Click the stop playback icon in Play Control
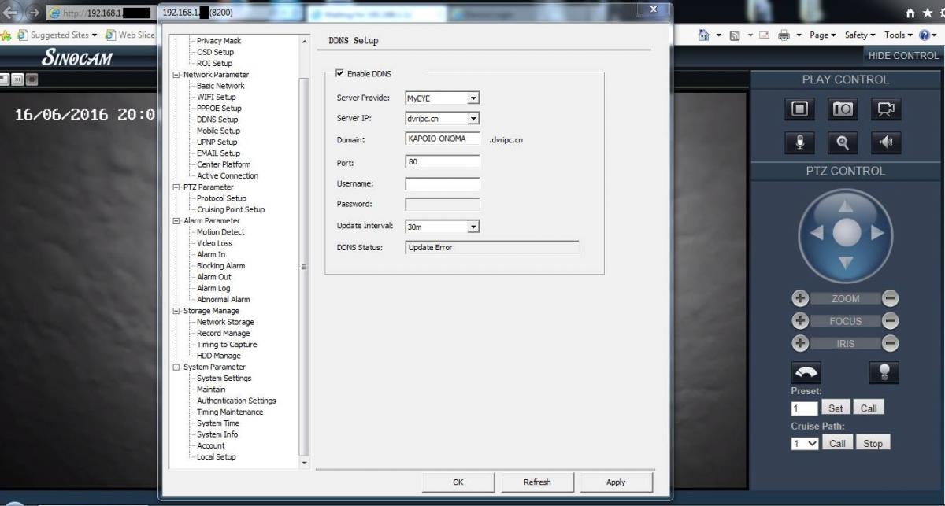The image size is (945, 506). tap(800, 109)
